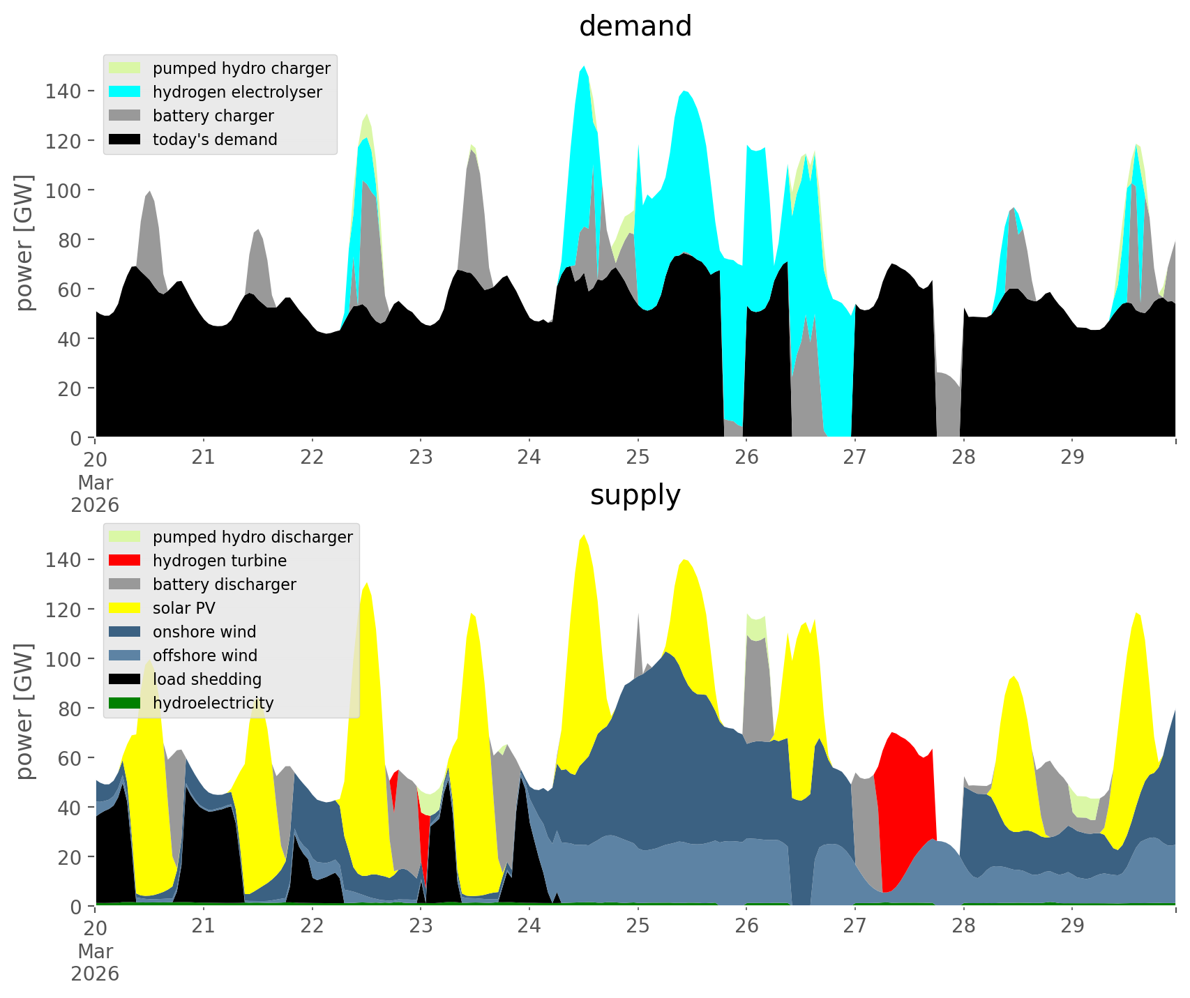Click the red hydrogen turbine legend swatch
The image size is (1190, 998).
pyautogui.click(x=125, y=561)
